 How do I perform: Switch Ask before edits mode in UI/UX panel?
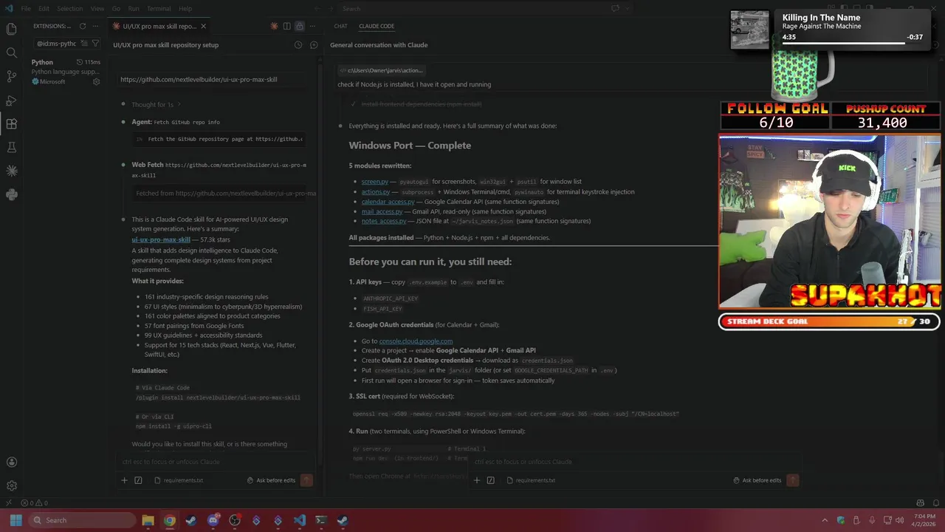(x=271, y=480)
